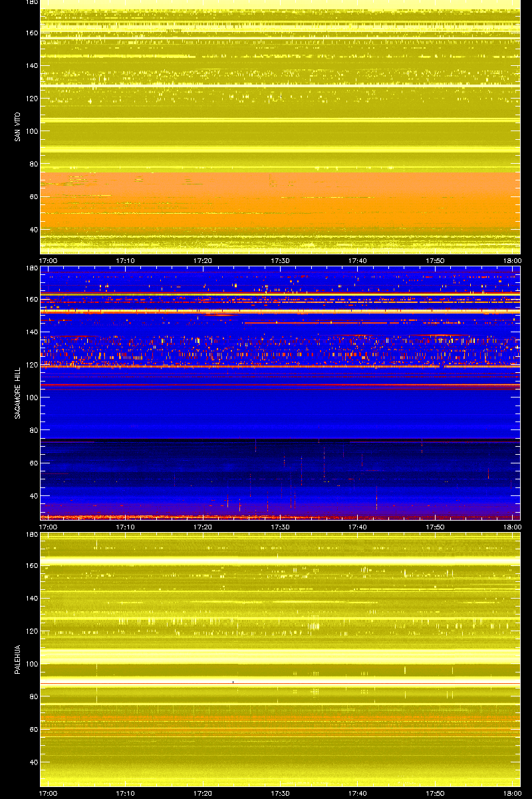Viewport: 532px width, 799px height.
Task: Select the 120 tick on Sagamore Hill axis
Action: click(x=31, y=364)
